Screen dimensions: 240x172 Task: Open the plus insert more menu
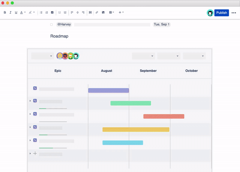(121, 12)
